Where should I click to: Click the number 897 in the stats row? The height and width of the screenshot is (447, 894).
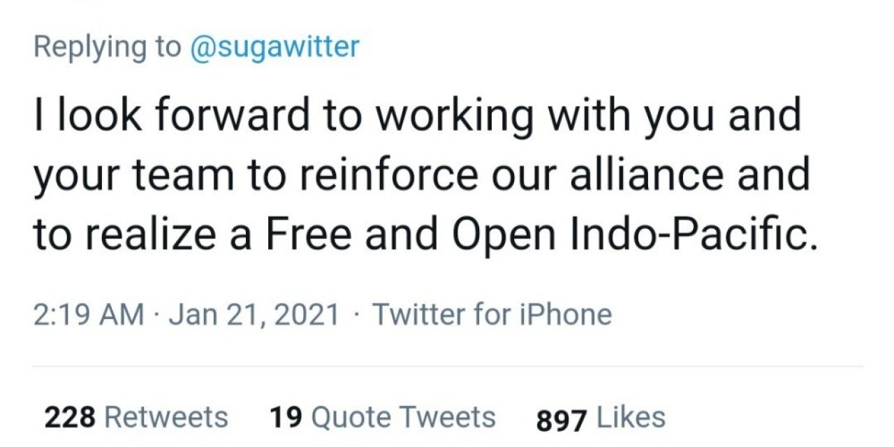click(x=562, y=419)
